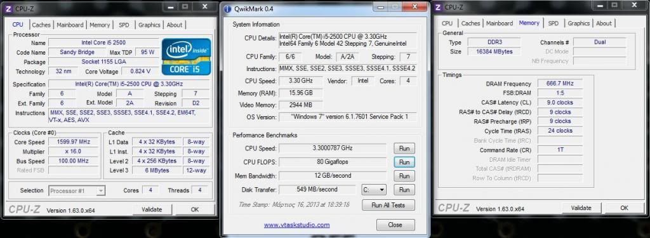The height and width of the screenshot is (238, 650).
Task: Run the Disk Transfer benchmark
Action: point(404,190)
